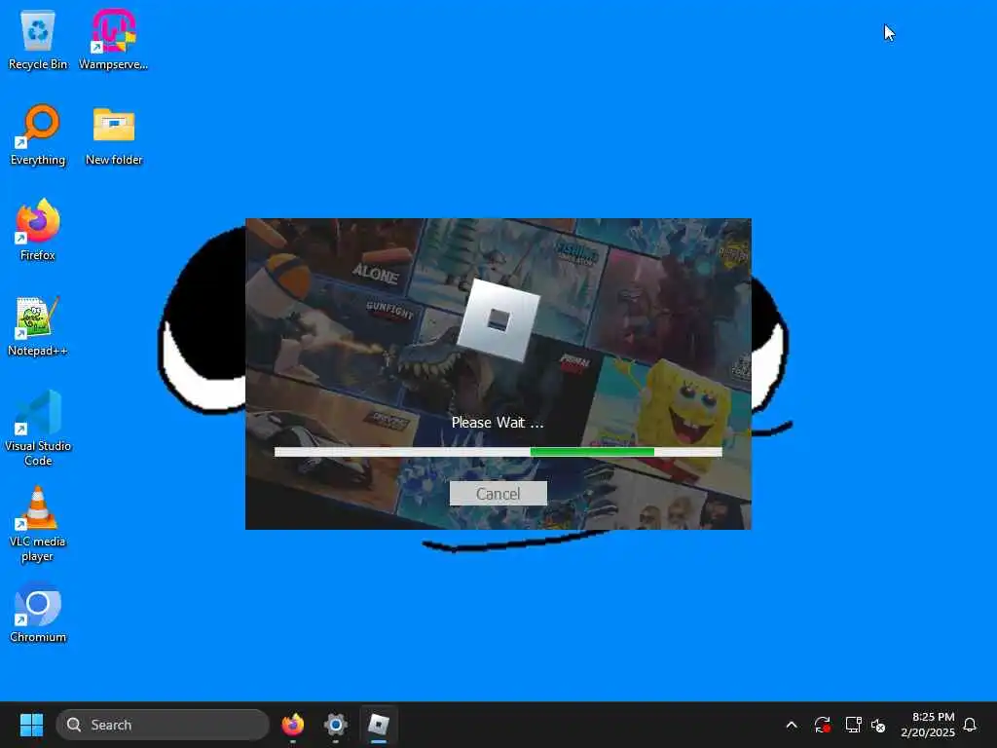Click the taskbar Search box

coord(163,725)
